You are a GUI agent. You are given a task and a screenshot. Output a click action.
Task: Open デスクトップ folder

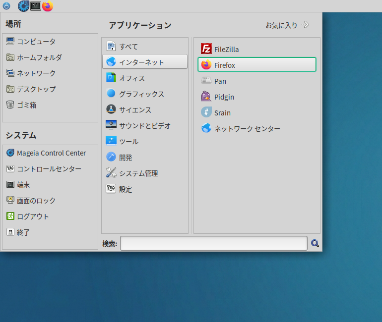click(x=50, y=89)
